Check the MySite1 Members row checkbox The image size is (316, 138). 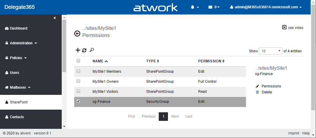[x=78, y=71]
